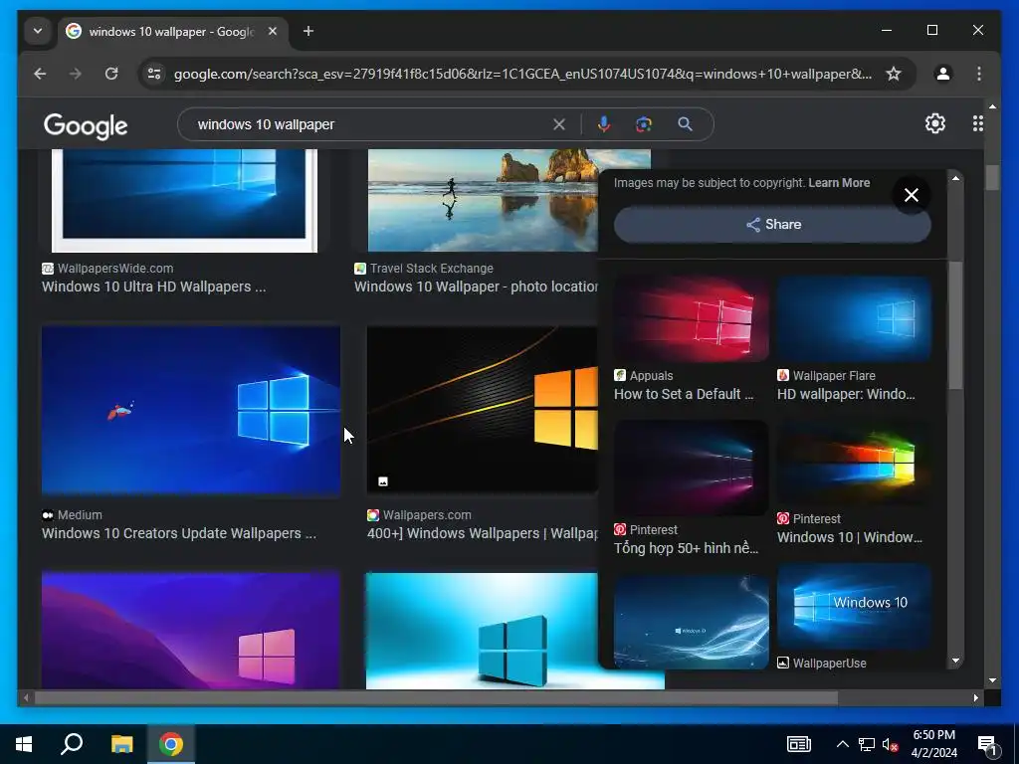Screen dimensions: 1019x764
Task: Go to Google homepage via logo
Action: coord(86,125)
